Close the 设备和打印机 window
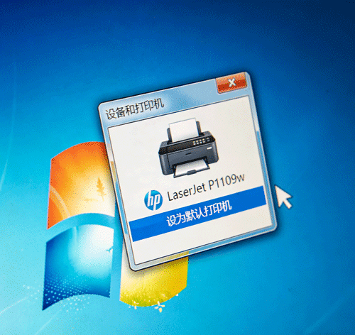 pos(231,83)
